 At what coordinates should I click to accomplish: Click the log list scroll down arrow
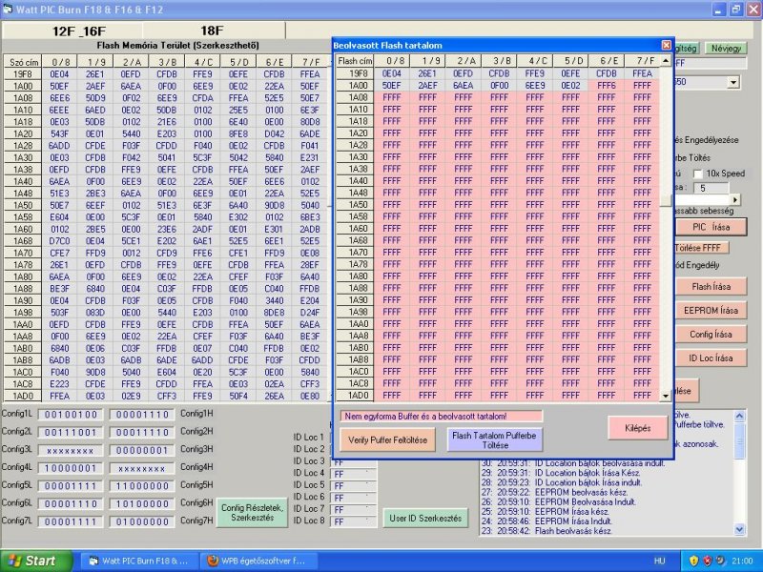tap(740, 529)
